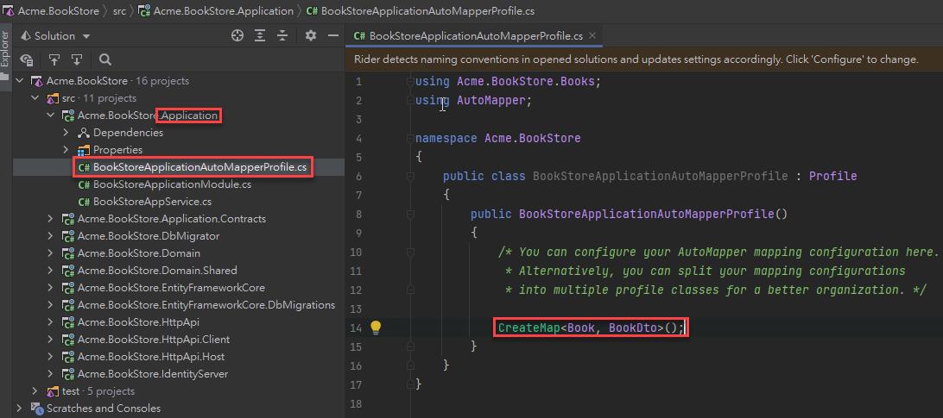Toggle code folding for the namespace block
The width and height of the screenshot is (943, 418).
click(410, 138)
